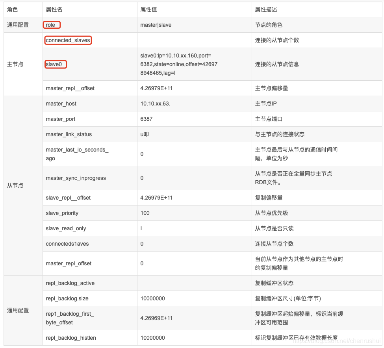Select the repl_backlog.size attribute name

tap(67, 298)
